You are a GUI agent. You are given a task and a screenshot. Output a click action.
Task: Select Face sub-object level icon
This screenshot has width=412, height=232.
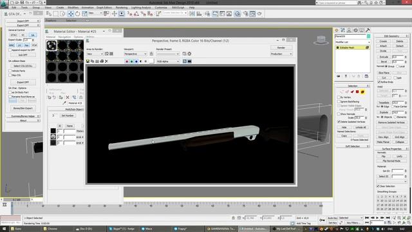[352, 92]
